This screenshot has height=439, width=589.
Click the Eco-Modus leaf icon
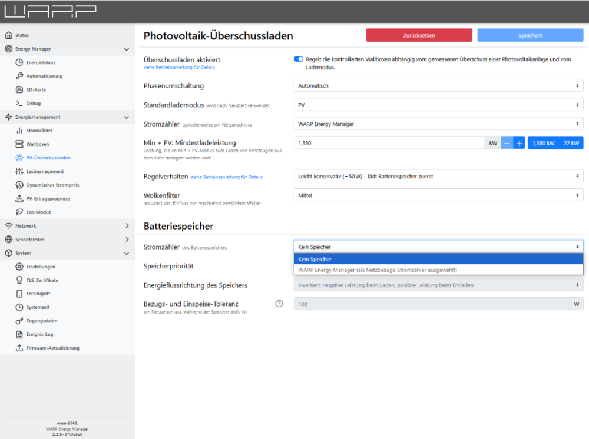(x=19, y=212)
